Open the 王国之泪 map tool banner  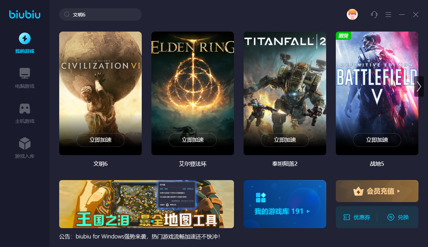[147, 204]
